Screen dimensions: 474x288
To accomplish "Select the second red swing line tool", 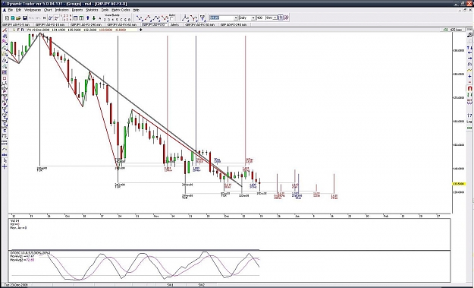I will [x=148, y=18].
